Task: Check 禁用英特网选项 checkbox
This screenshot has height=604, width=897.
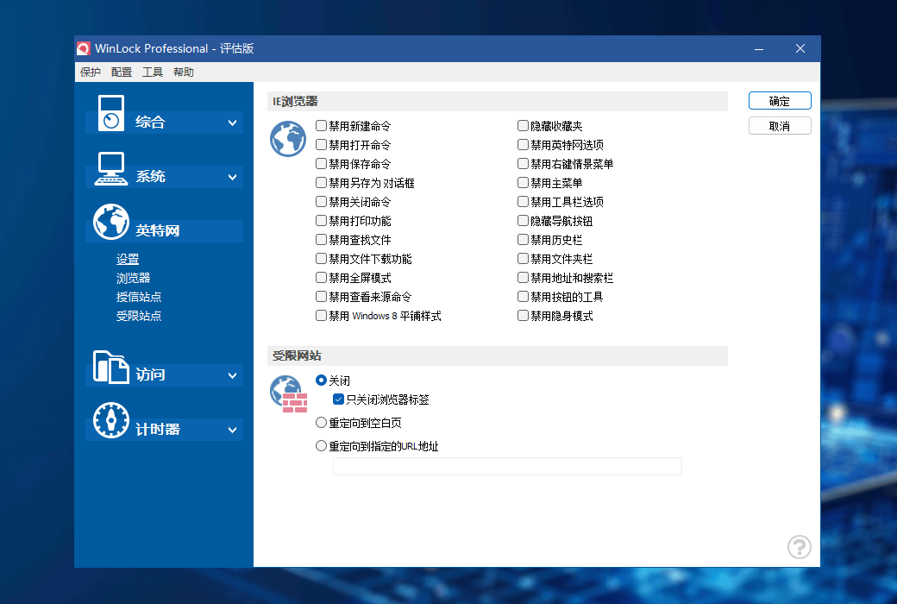Action: pyautogui.click(x=523, y=144)
